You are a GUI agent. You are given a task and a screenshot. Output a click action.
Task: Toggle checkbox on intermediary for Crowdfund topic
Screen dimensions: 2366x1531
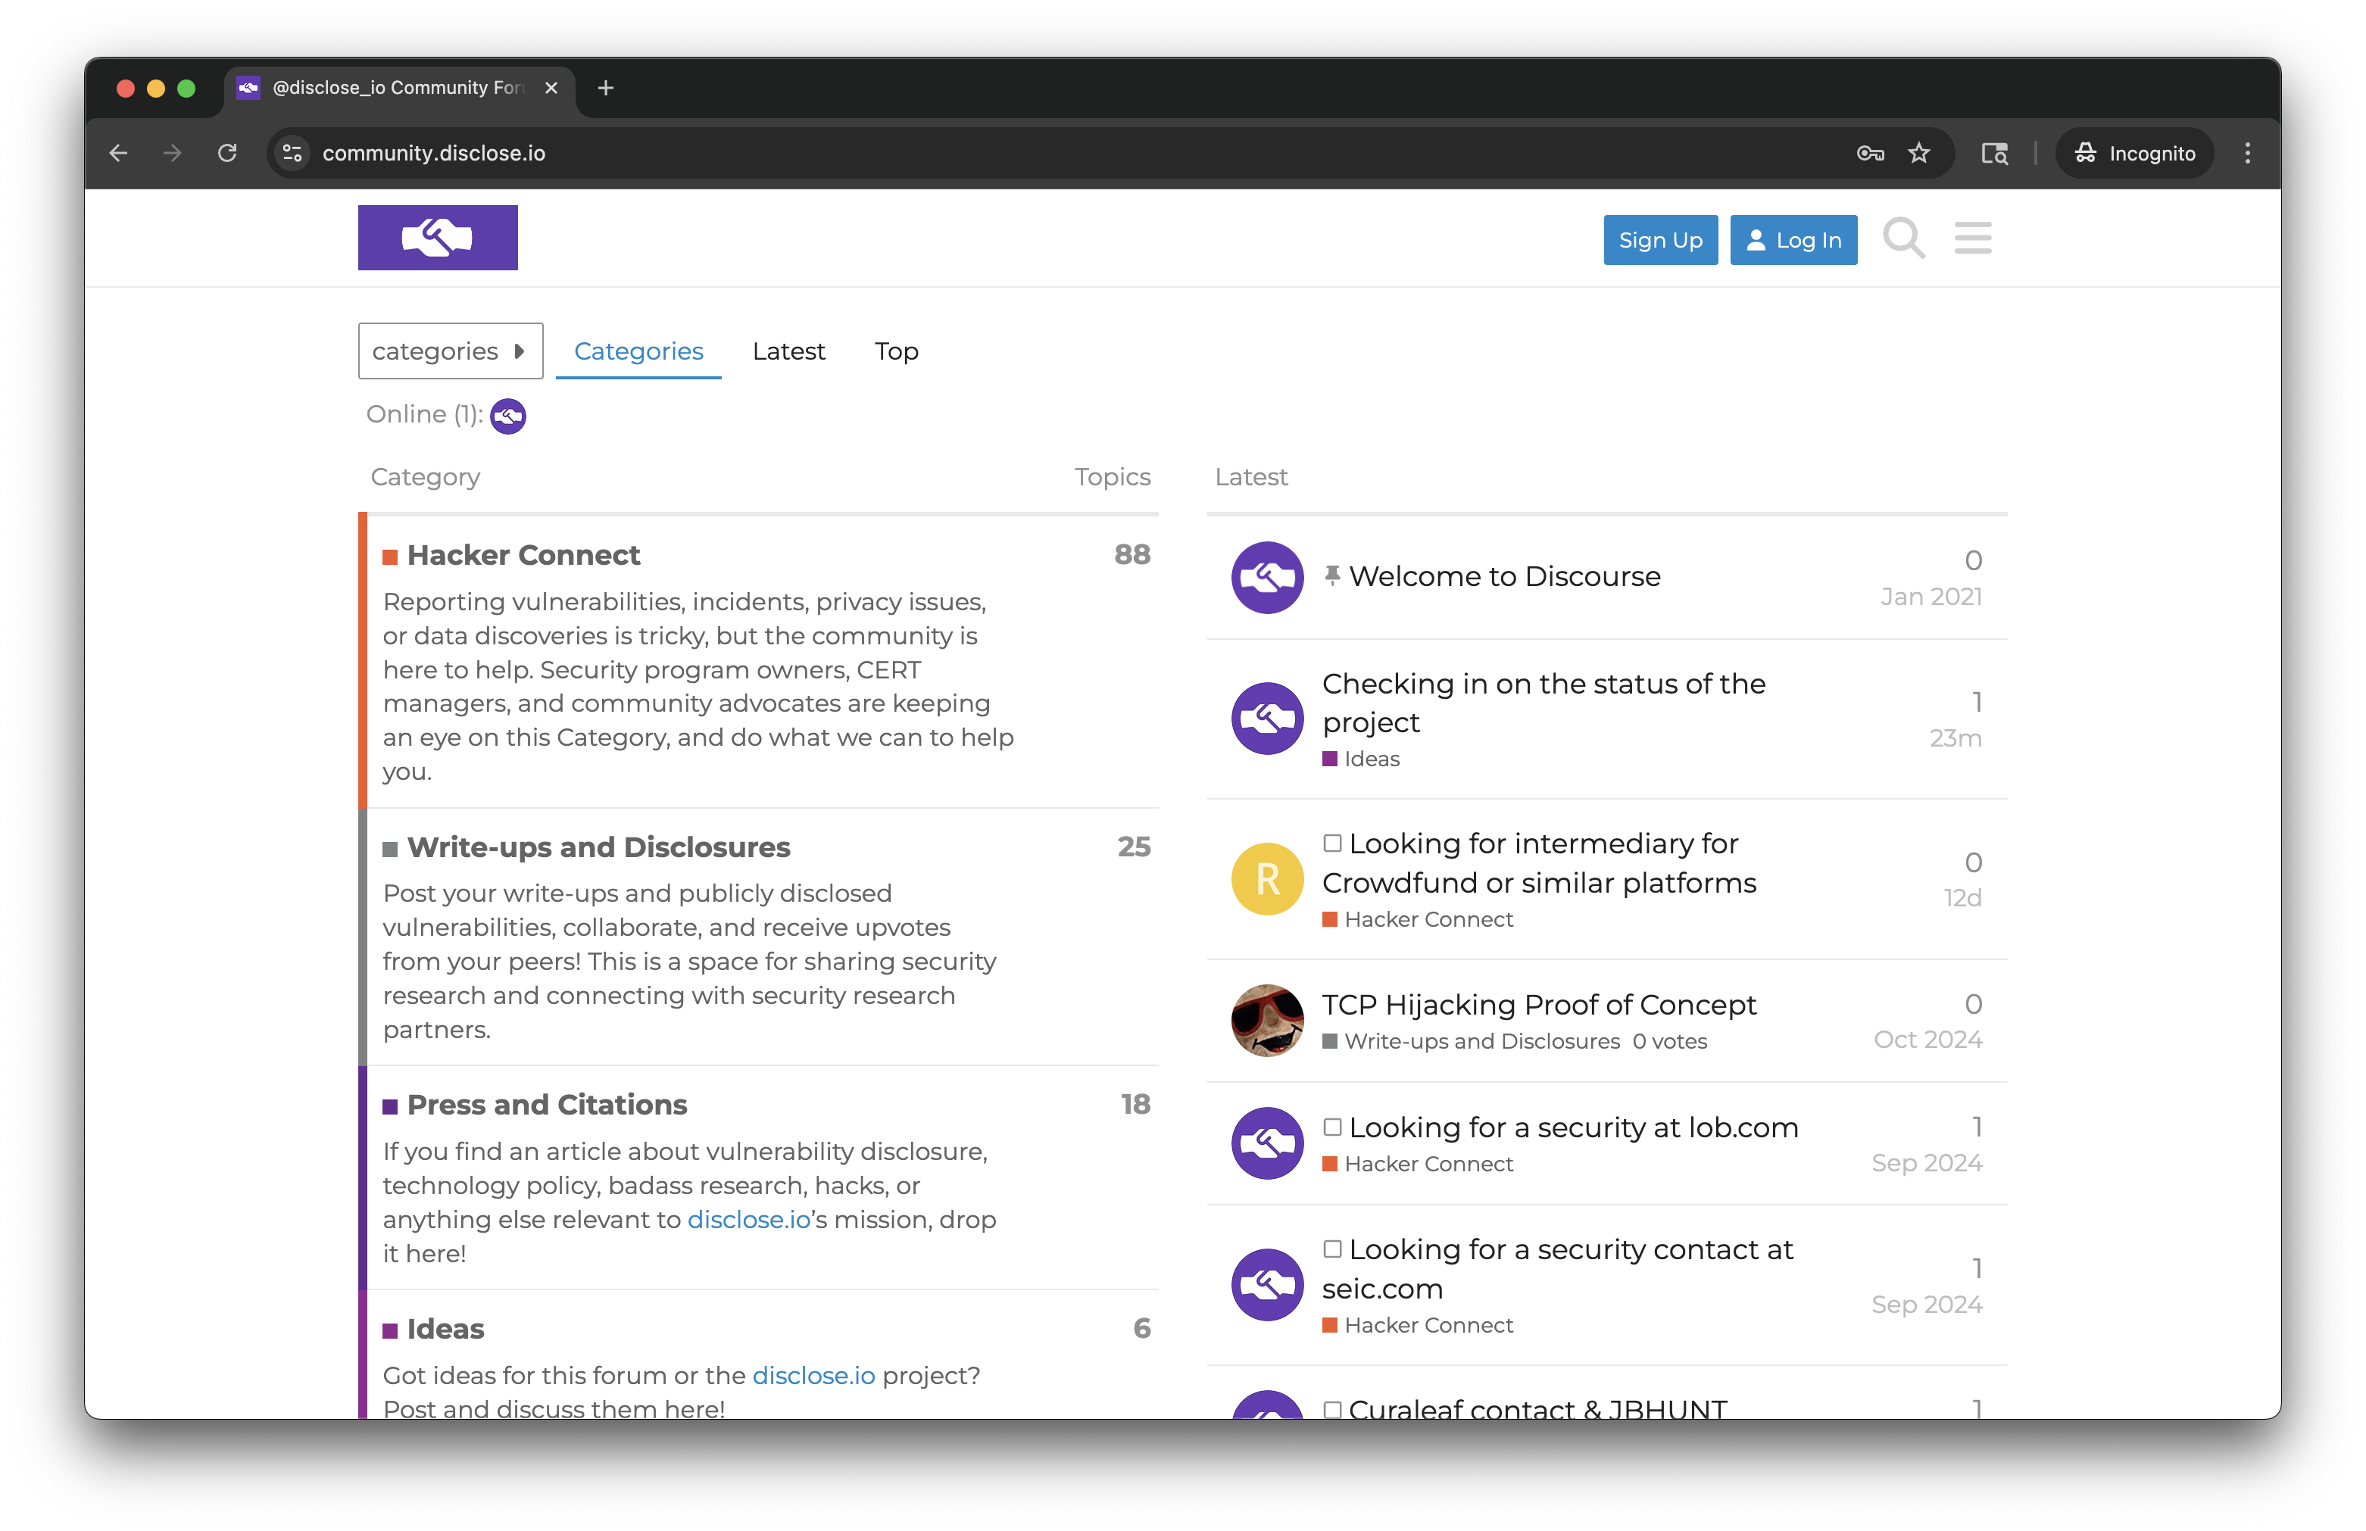1332,843
